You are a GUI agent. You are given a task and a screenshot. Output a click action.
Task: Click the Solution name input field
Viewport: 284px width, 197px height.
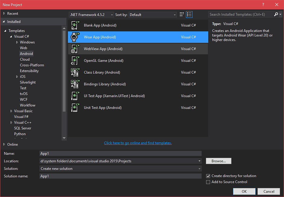pyautogui.click(x=120, y=176)
